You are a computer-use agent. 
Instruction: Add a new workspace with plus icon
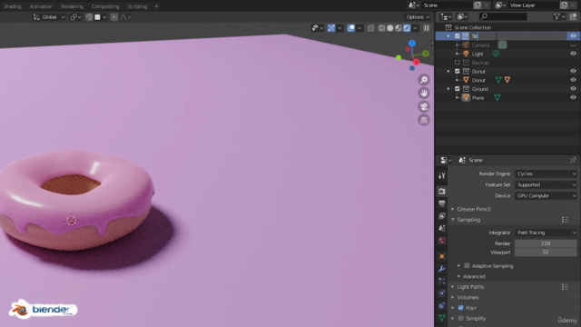coord(156,6)
